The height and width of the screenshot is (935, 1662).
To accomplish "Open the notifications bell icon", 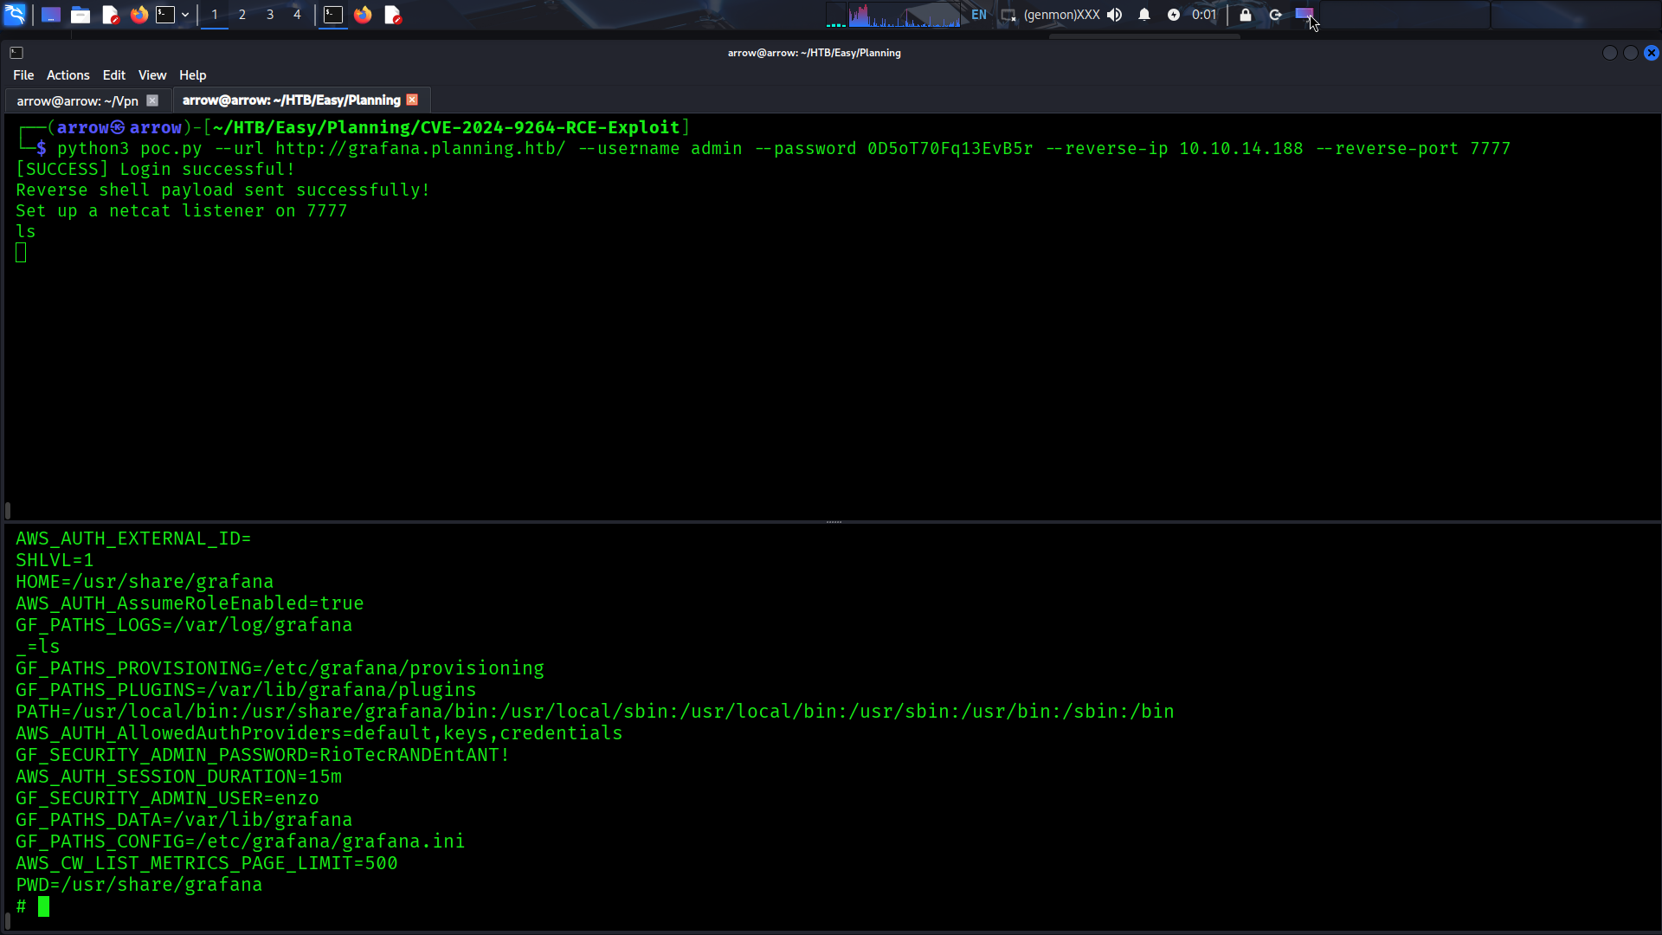I will click(1144, 15).
